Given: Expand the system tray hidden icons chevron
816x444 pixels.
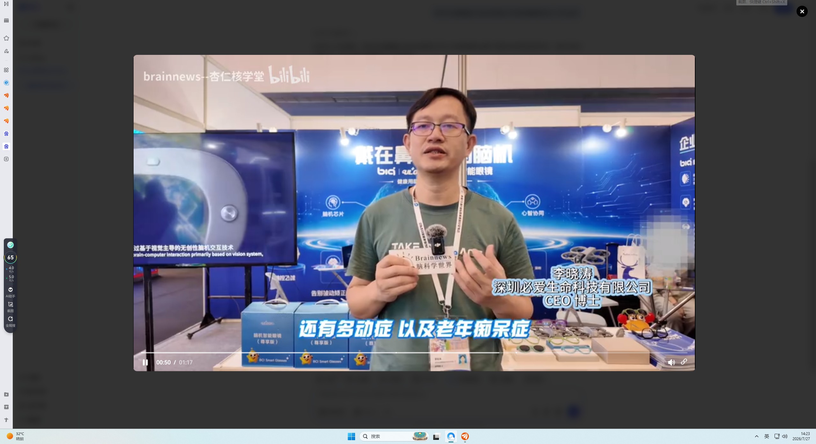Looking at the screenshot, I should 757,436.
